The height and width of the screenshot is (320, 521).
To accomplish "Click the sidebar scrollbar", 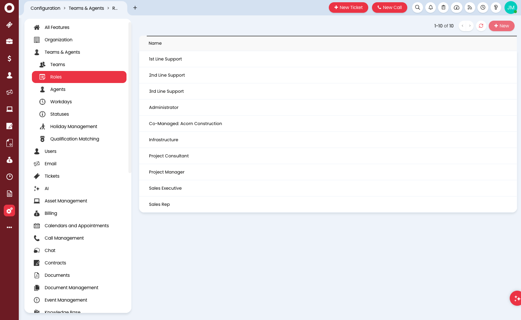I will [x=130, y=98].
